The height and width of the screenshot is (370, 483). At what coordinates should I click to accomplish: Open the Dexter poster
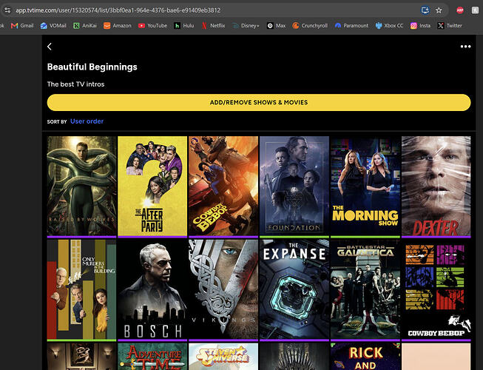436,186
